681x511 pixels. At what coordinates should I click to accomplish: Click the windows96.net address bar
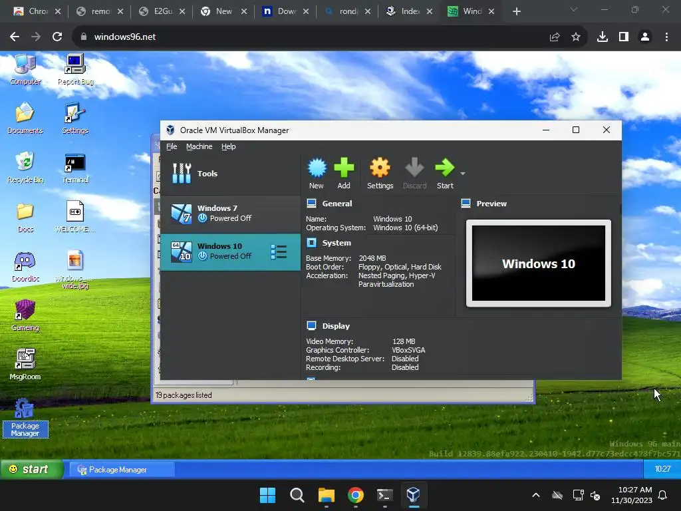[x=313, y=37]
